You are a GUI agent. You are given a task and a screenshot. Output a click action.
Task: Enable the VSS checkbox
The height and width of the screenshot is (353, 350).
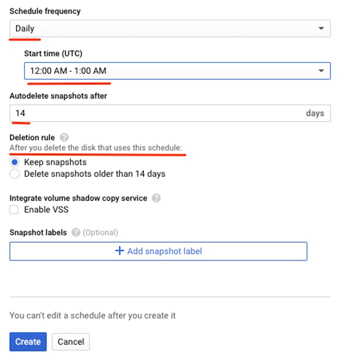coord(15,210)
